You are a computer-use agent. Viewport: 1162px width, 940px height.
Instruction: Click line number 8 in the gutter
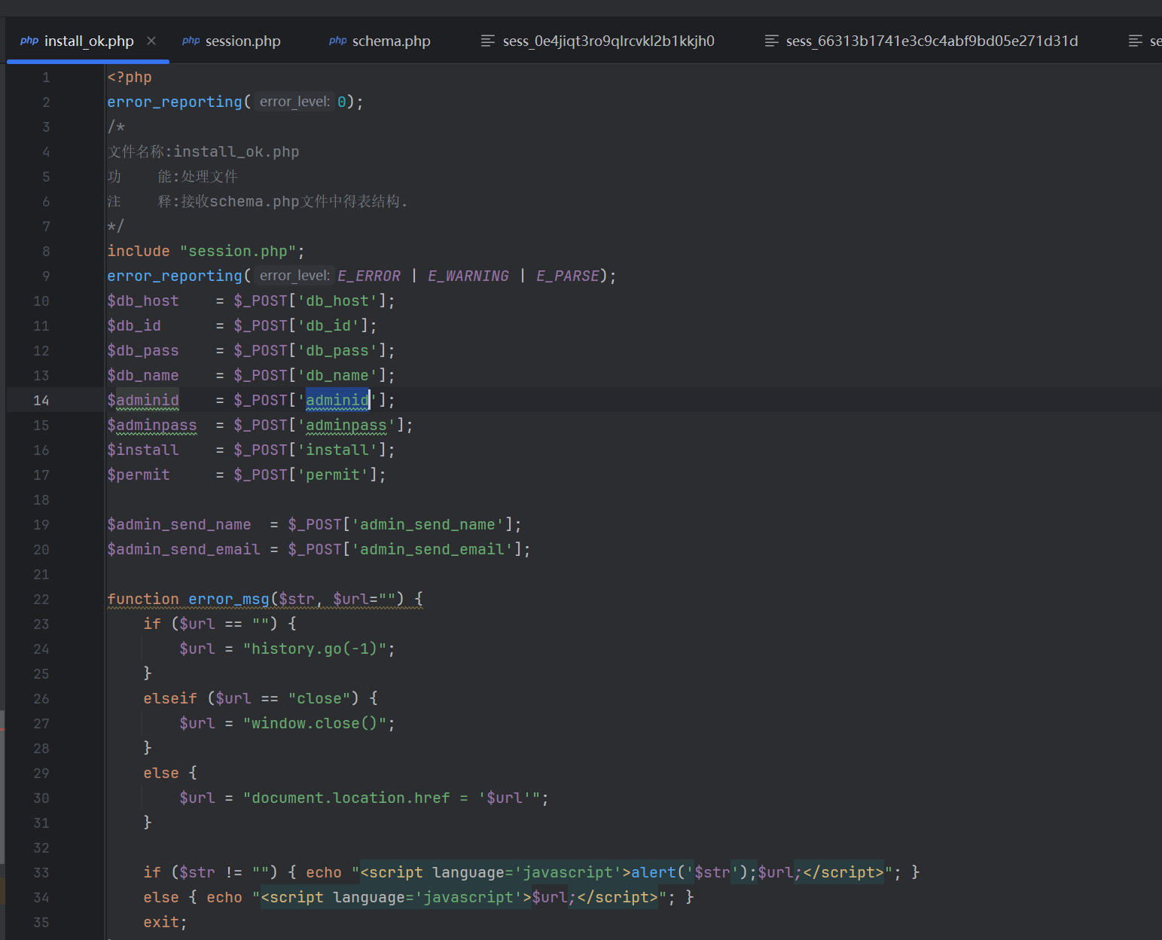tap(45, 251)
